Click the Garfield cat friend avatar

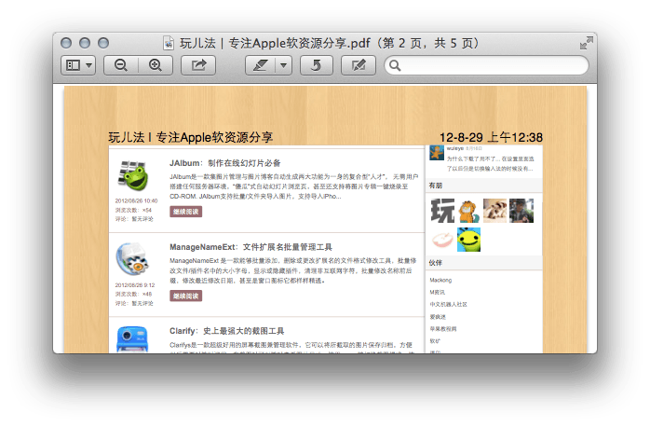click(x=468, y=212)
